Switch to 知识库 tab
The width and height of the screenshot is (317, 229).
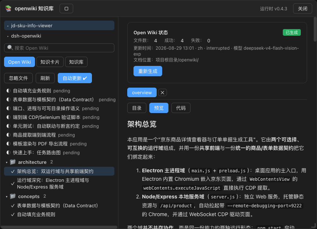[76, 62]
